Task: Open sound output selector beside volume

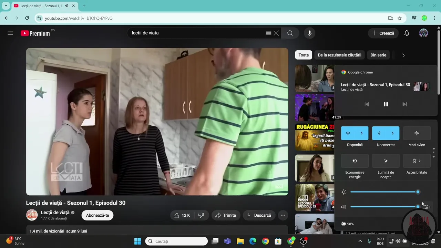Action: (x=428, y=207)
